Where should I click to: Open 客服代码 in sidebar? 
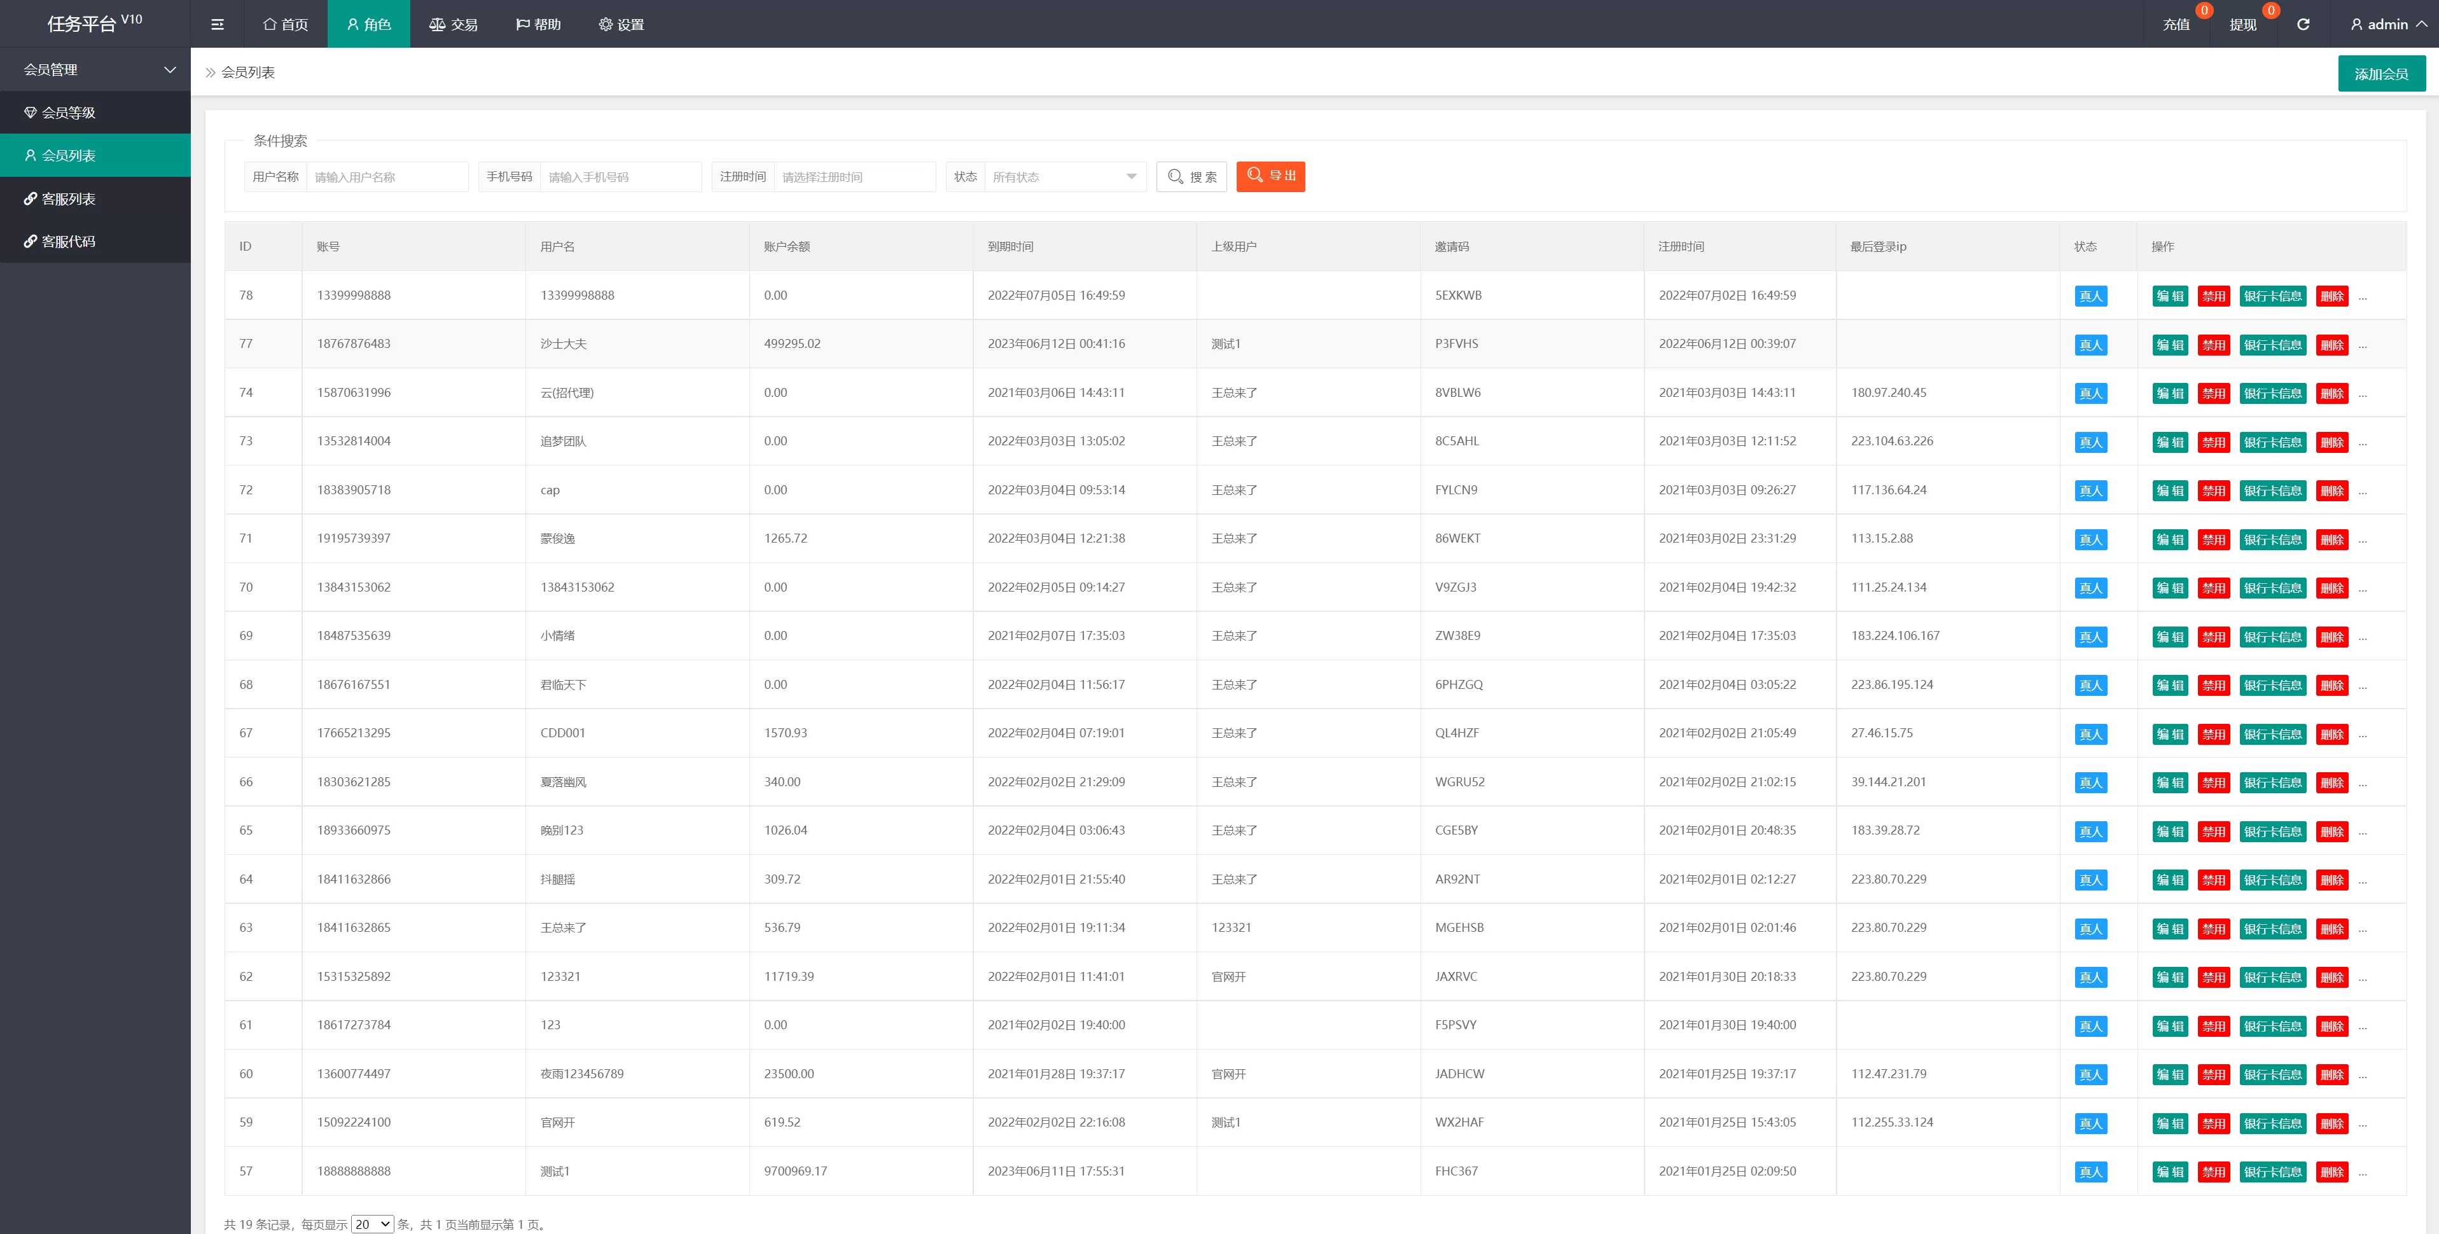(68, 242)
